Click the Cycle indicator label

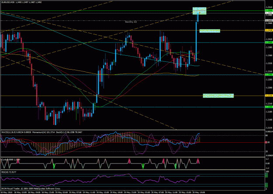[10, 159]
